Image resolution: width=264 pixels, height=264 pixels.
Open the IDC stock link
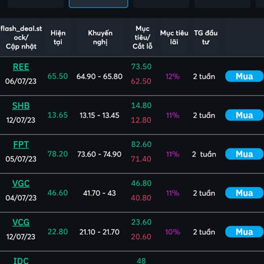click(21, 260)
